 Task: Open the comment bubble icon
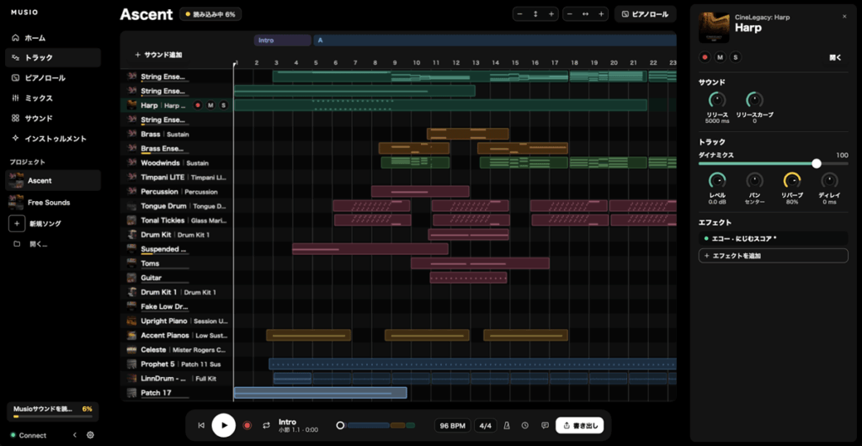[x=545, y=425]
